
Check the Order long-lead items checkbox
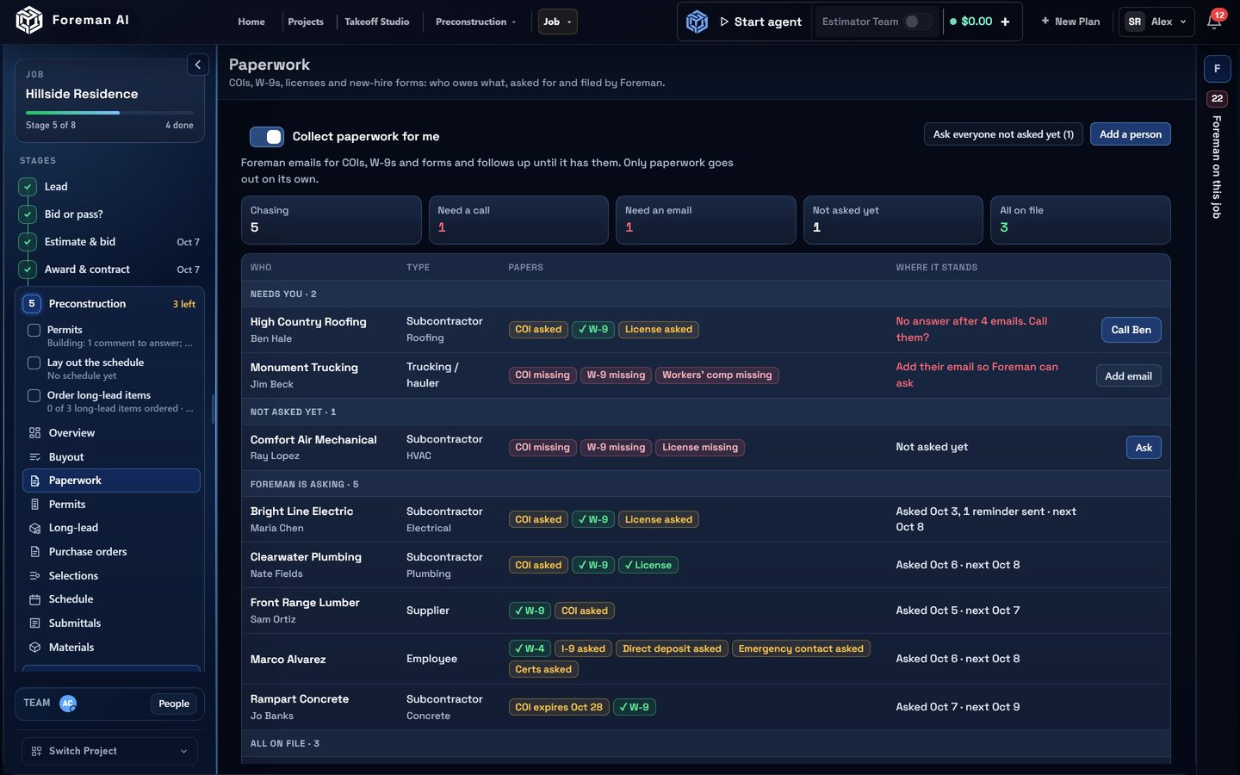click(34, 396)
